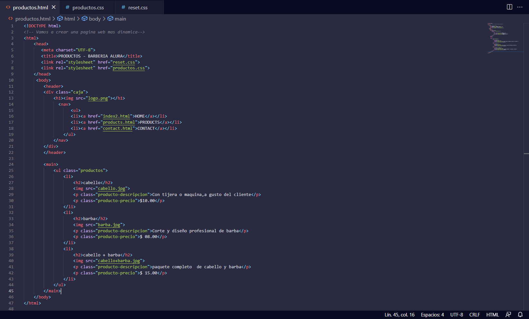Screen dimensions: 529x319
Task: Click the div class caja line
Action: tap(66, 92)
